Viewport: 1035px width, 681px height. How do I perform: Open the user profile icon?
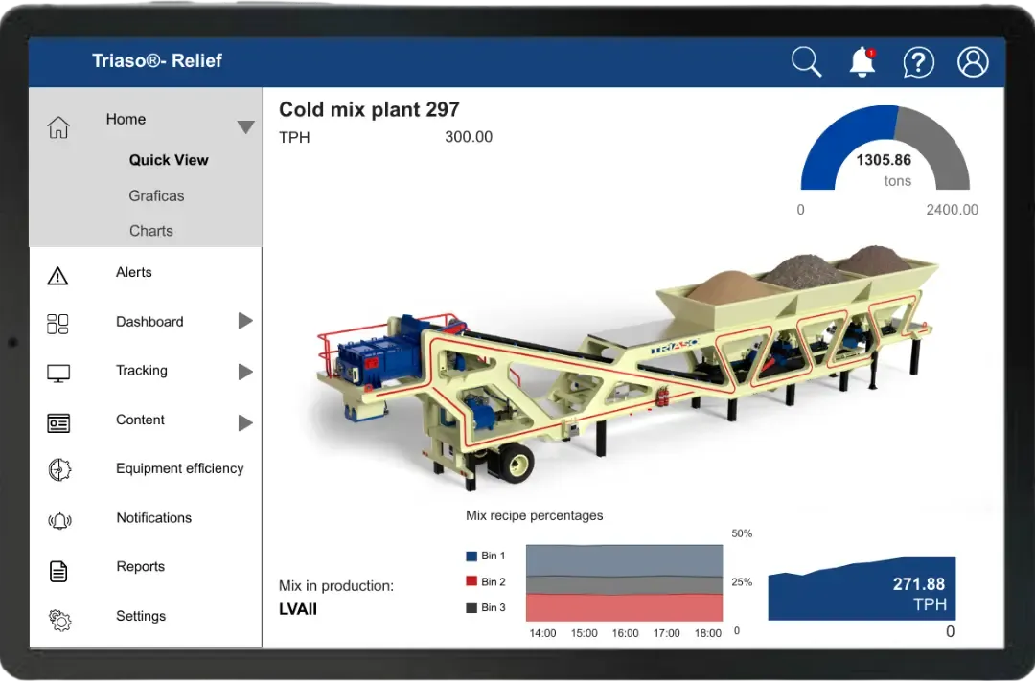click(x=973, y=62)
